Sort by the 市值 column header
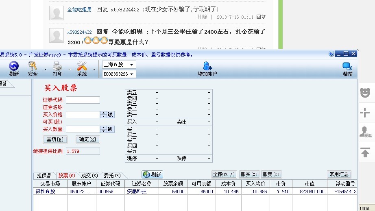375x211 pixels. pos(310,184)
